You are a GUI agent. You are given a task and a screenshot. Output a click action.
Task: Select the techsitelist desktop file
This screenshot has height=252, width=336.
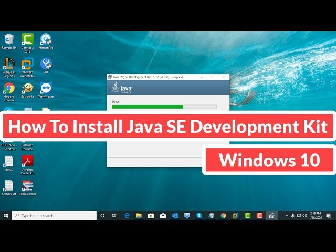pos(9,188)
